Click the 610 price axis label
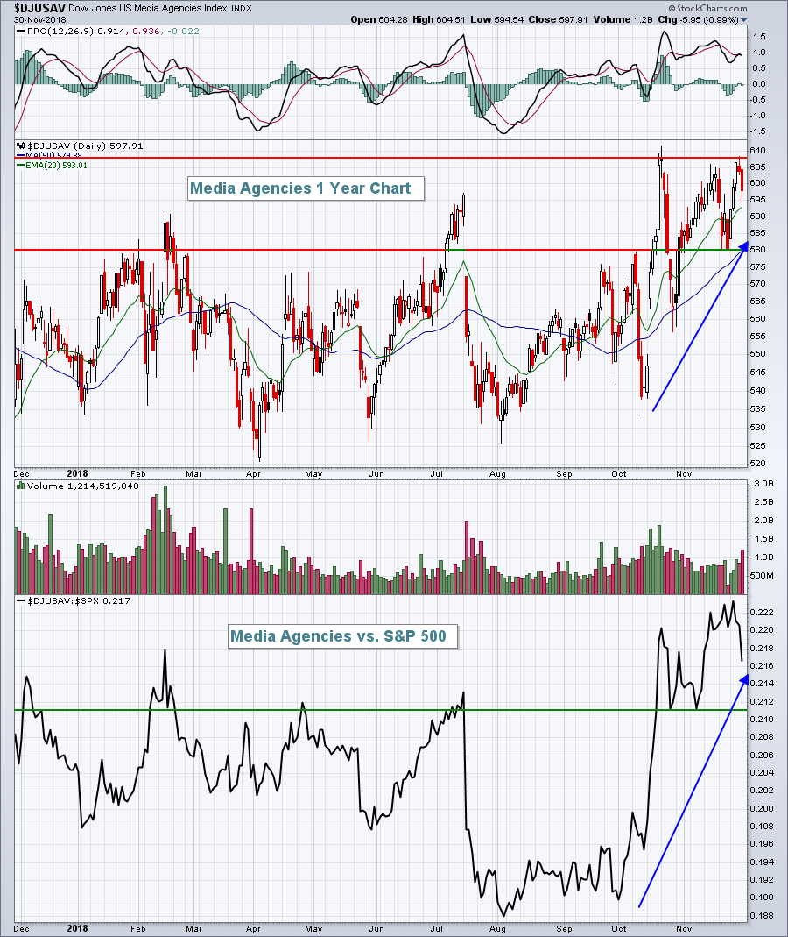The width and height of the screenshot is (788, 937). pos(758,151)
